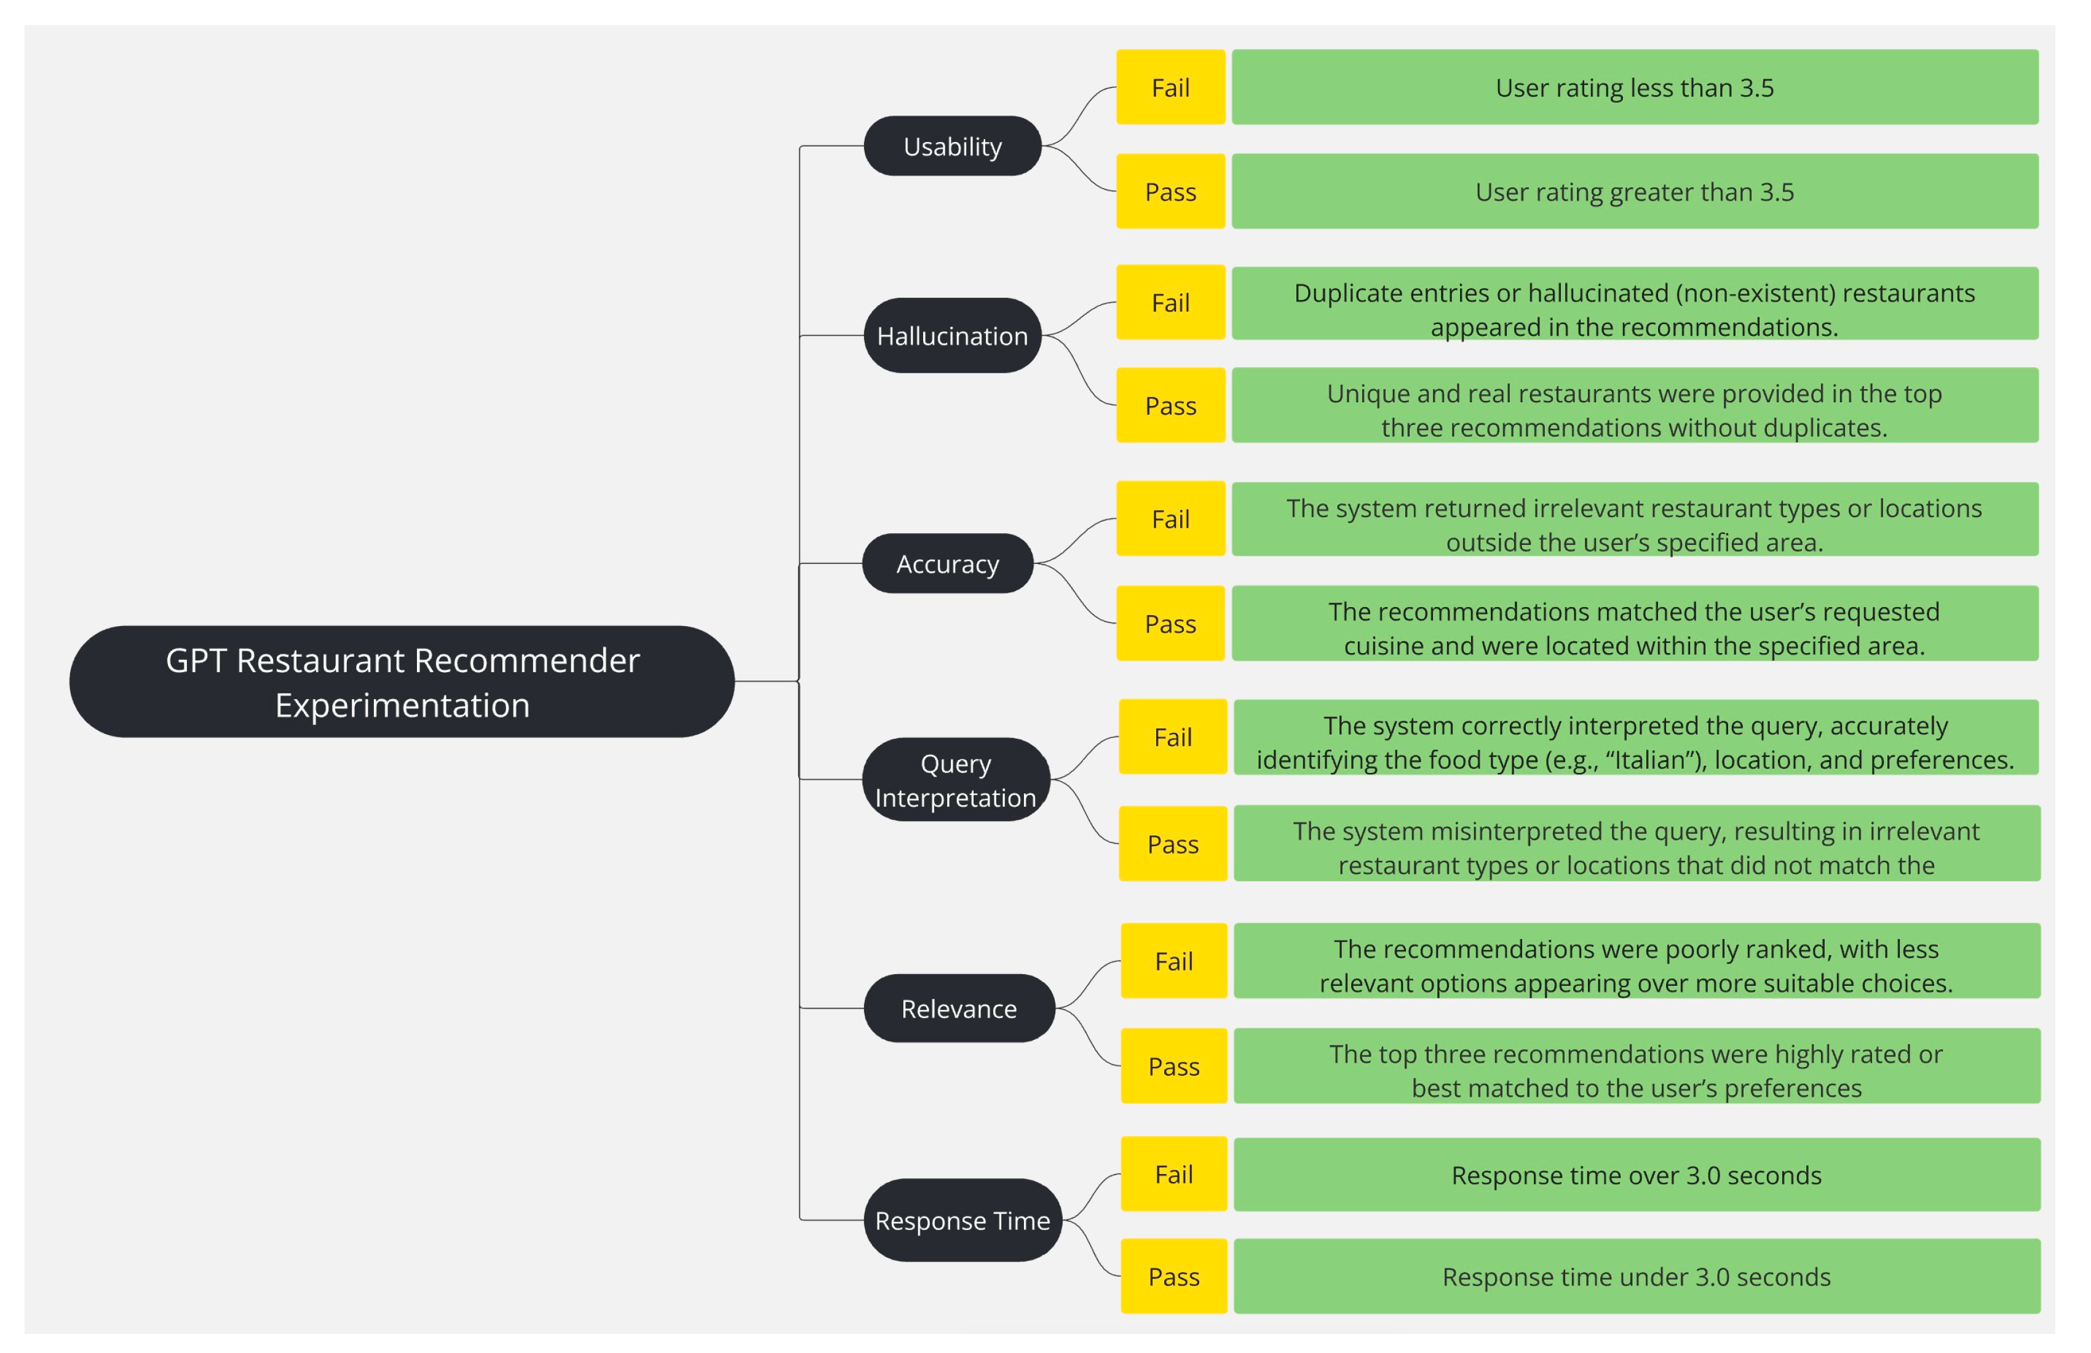The width and height of the screenshot is (2091, 1353).
Task: Select the Fail box of the Hallucination branch
Action: pyautogui.click(x=1170, y=302)
